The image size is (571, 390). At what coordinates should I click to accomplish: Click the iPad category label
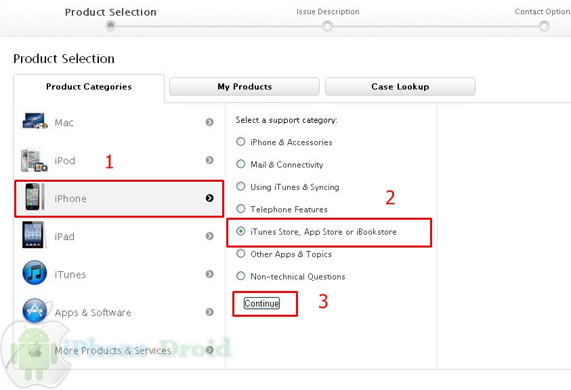tap(64, 237)
